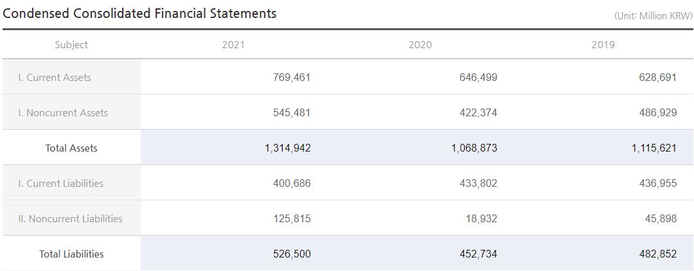Click the 2020 column header

(x=420, y=45)
